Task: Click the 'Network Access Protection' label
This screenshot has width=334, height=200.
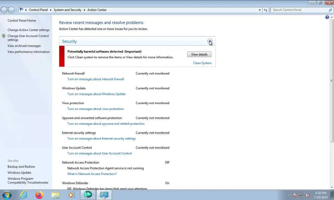Action: (81, 162)
